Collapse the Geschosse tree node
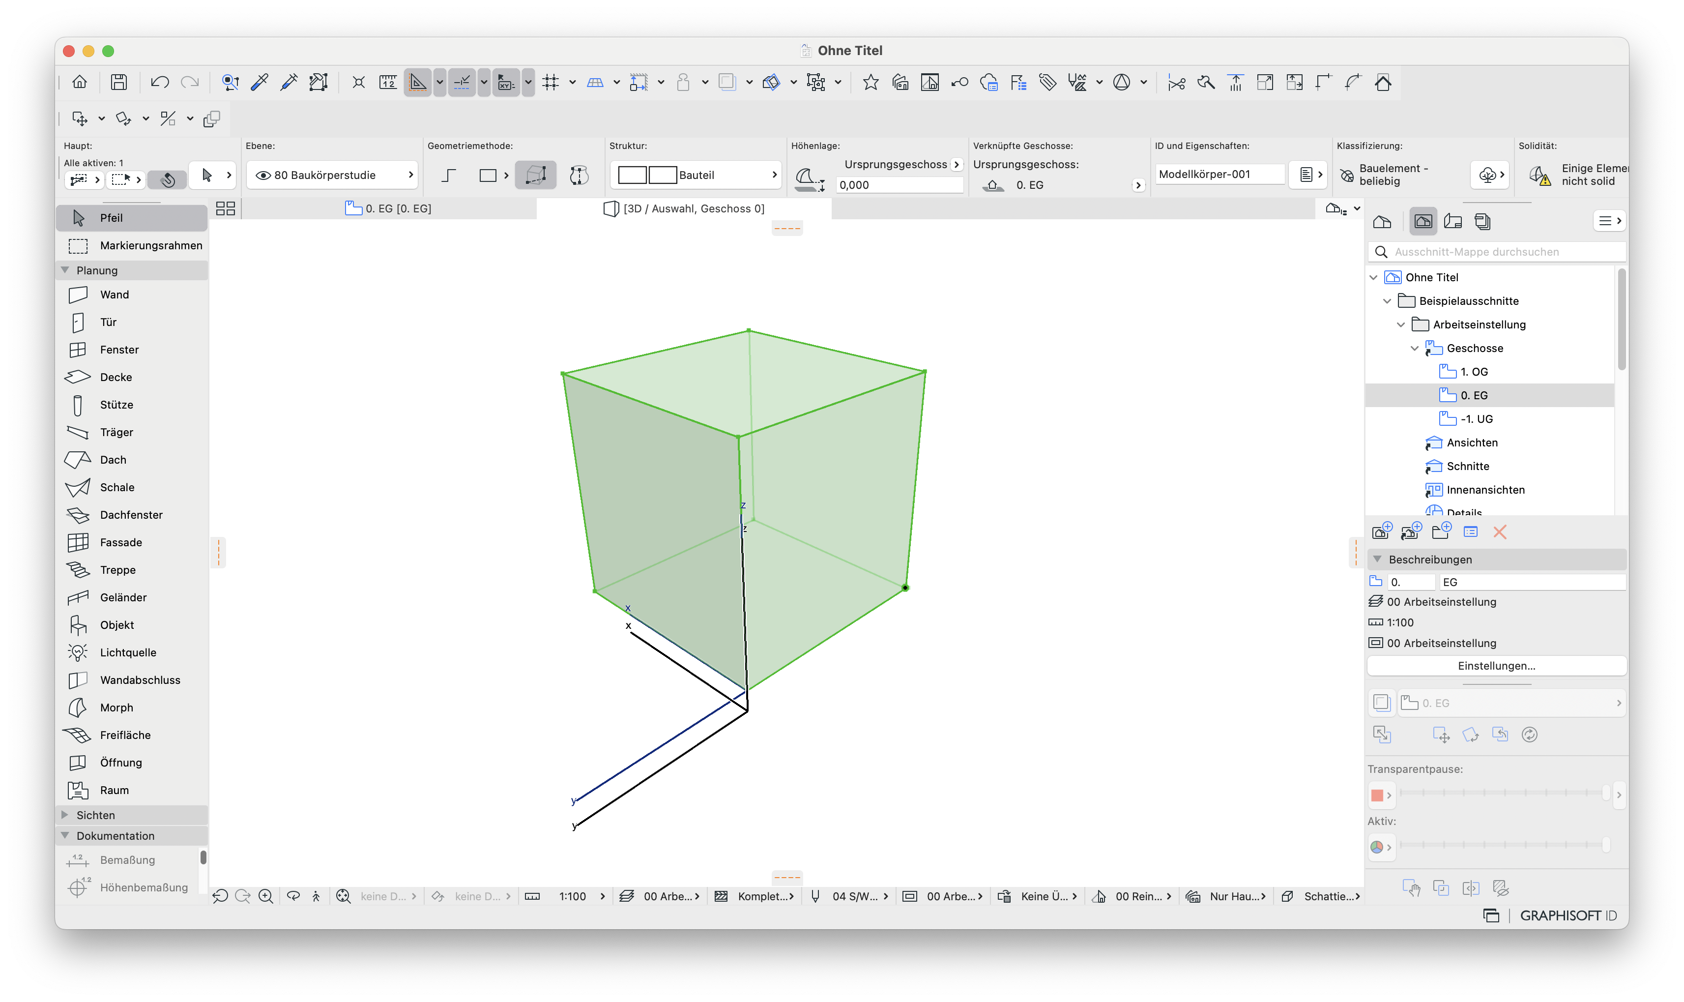The image size is (1684, 1002). (x=1415, y=349)
